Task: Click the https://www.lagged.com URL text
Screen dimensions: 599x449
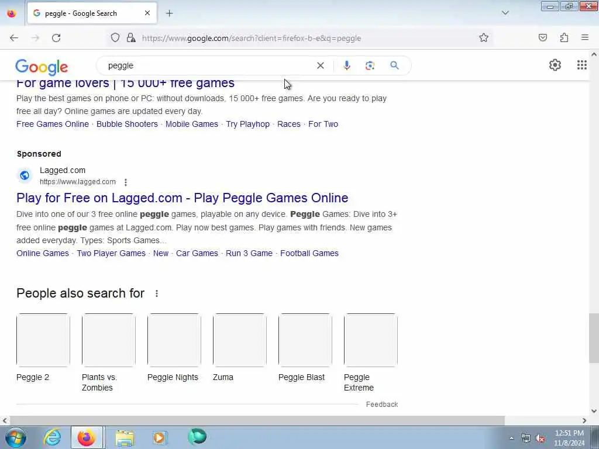Action: click(x=78, y=182)
